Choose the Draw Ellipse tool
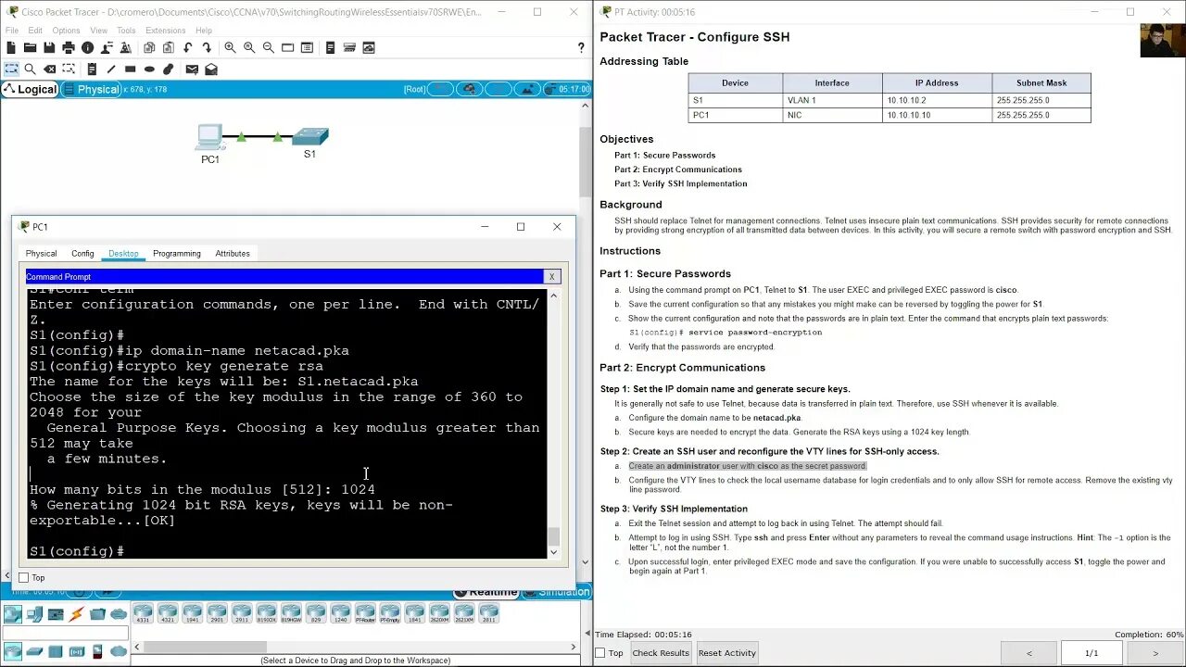The height and width of the screenshot is (667, 1186). click(149, 69)
